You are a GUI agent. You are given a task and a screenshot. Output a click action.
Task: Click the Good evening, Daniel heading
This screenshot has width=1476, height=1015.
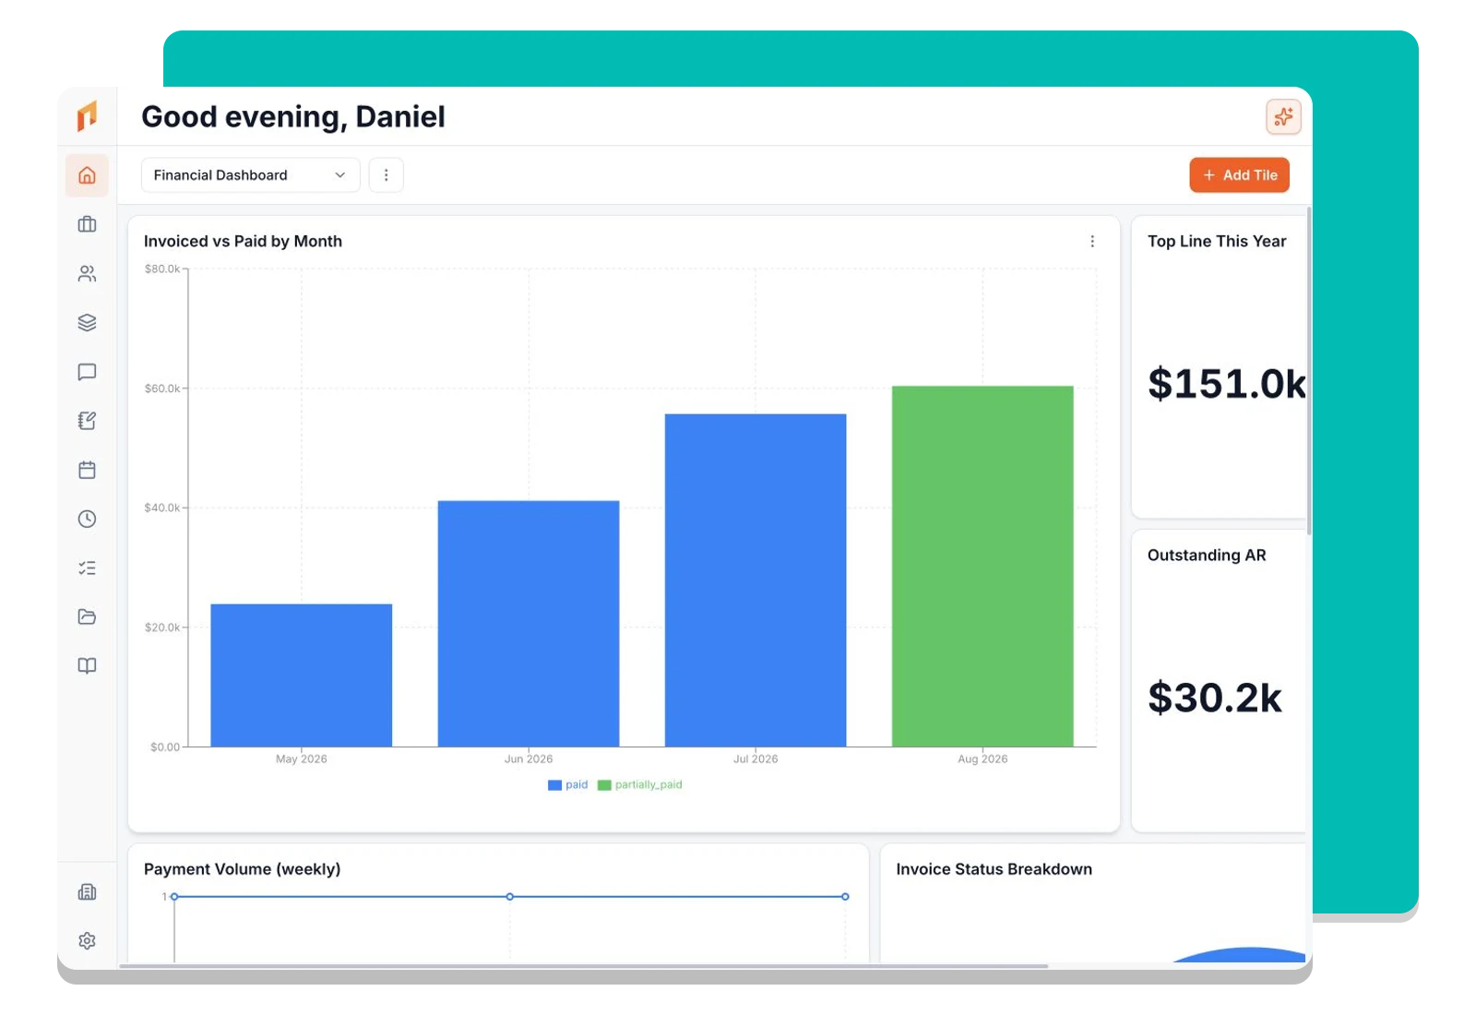293,117
